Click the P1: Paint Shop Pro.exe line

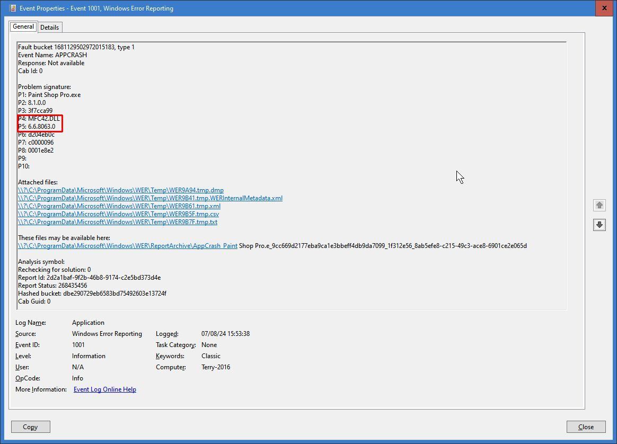click(x=49, y=95)
